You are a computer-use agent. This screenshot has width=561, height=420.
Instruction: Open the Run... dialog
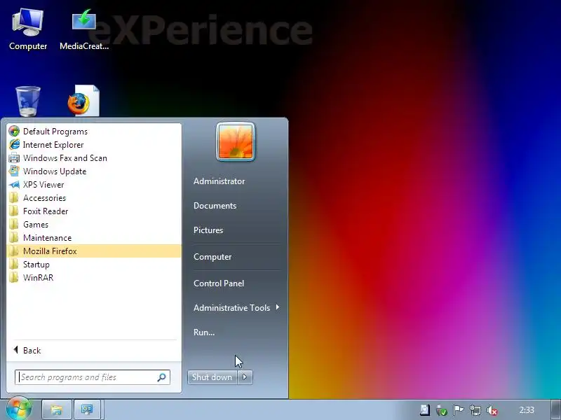[204, 332]
